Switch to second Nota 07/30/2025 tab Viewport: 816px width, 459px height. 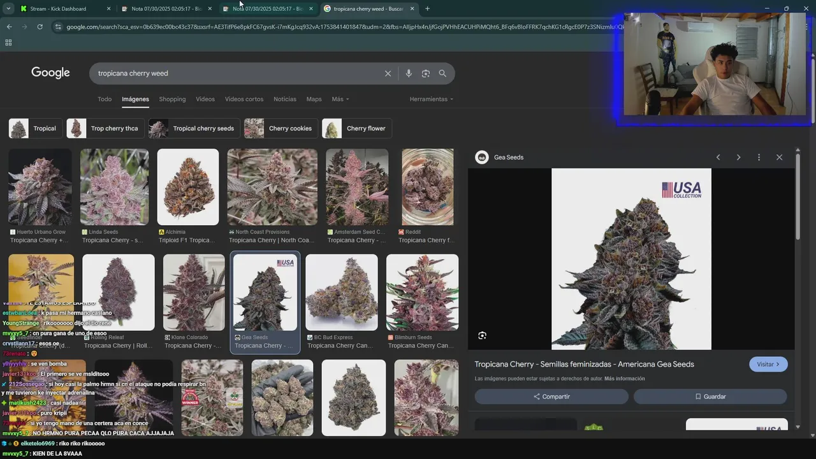coord(268,9)
